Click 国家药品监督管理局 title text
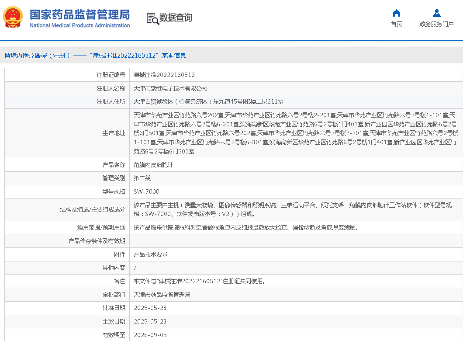The image size is (463, 341). pos(80,14)
